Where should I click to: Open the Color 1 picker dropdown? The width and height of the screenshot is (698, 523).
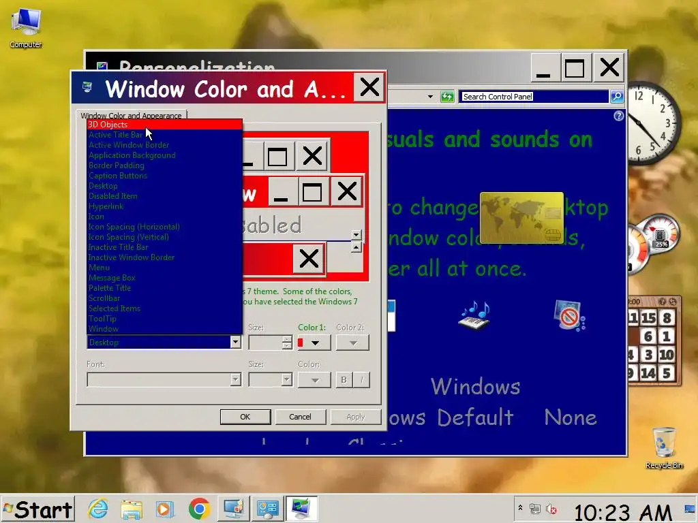click(x=314, y=343)
